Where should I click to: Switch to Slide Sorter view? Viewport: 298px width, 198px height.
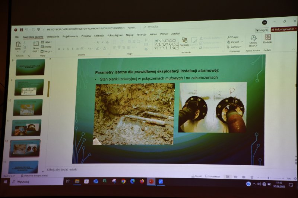(236, 177)
